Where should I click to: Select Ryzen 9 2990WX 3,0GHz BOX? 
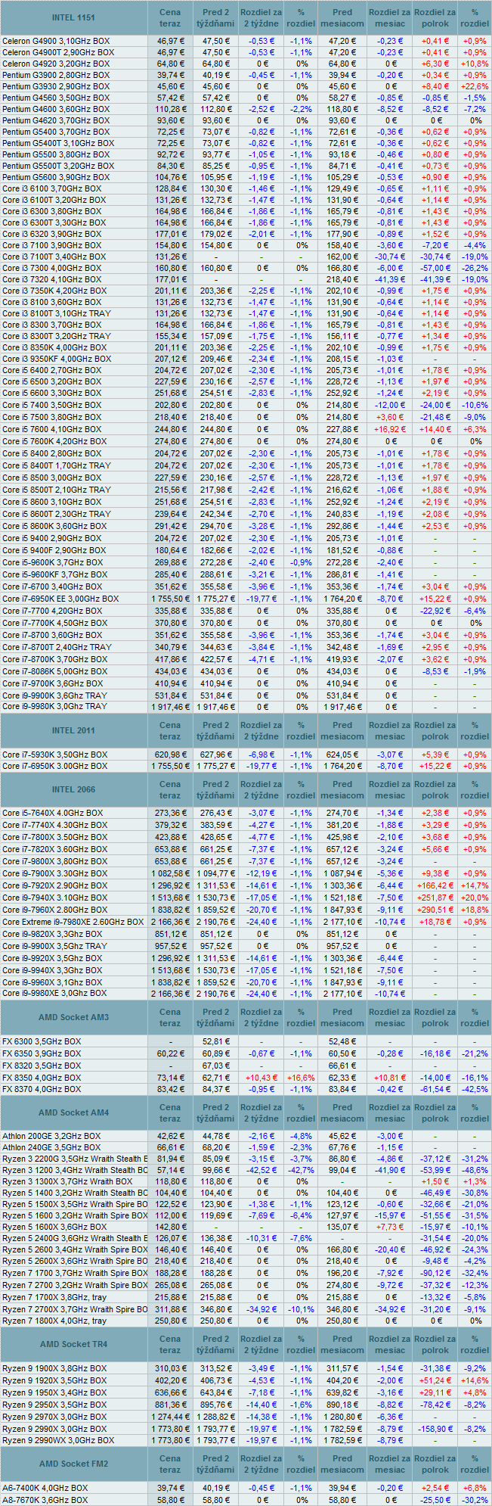tap(58, 1440)
